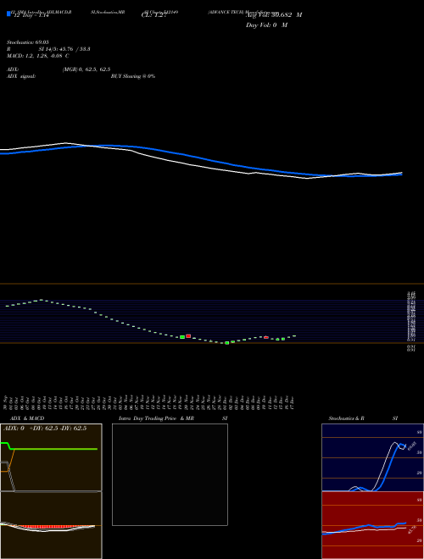The image size is (424, 559).
Task: Select the 'Stochastics: 69.03' reading
Action: click(x=28, y=42)
